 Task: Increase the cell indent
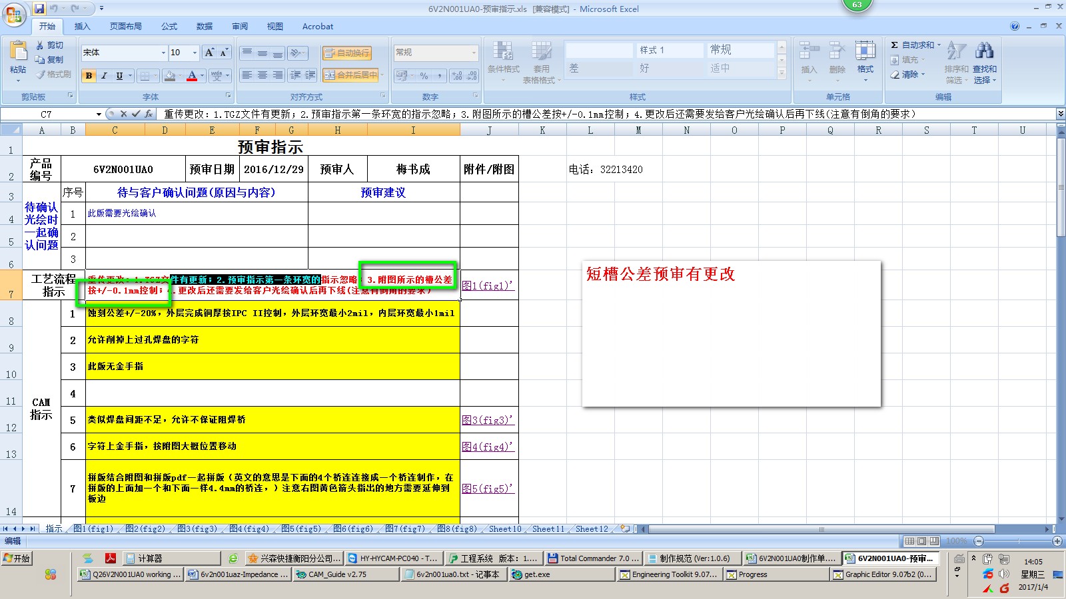click(x=310, y=75)
